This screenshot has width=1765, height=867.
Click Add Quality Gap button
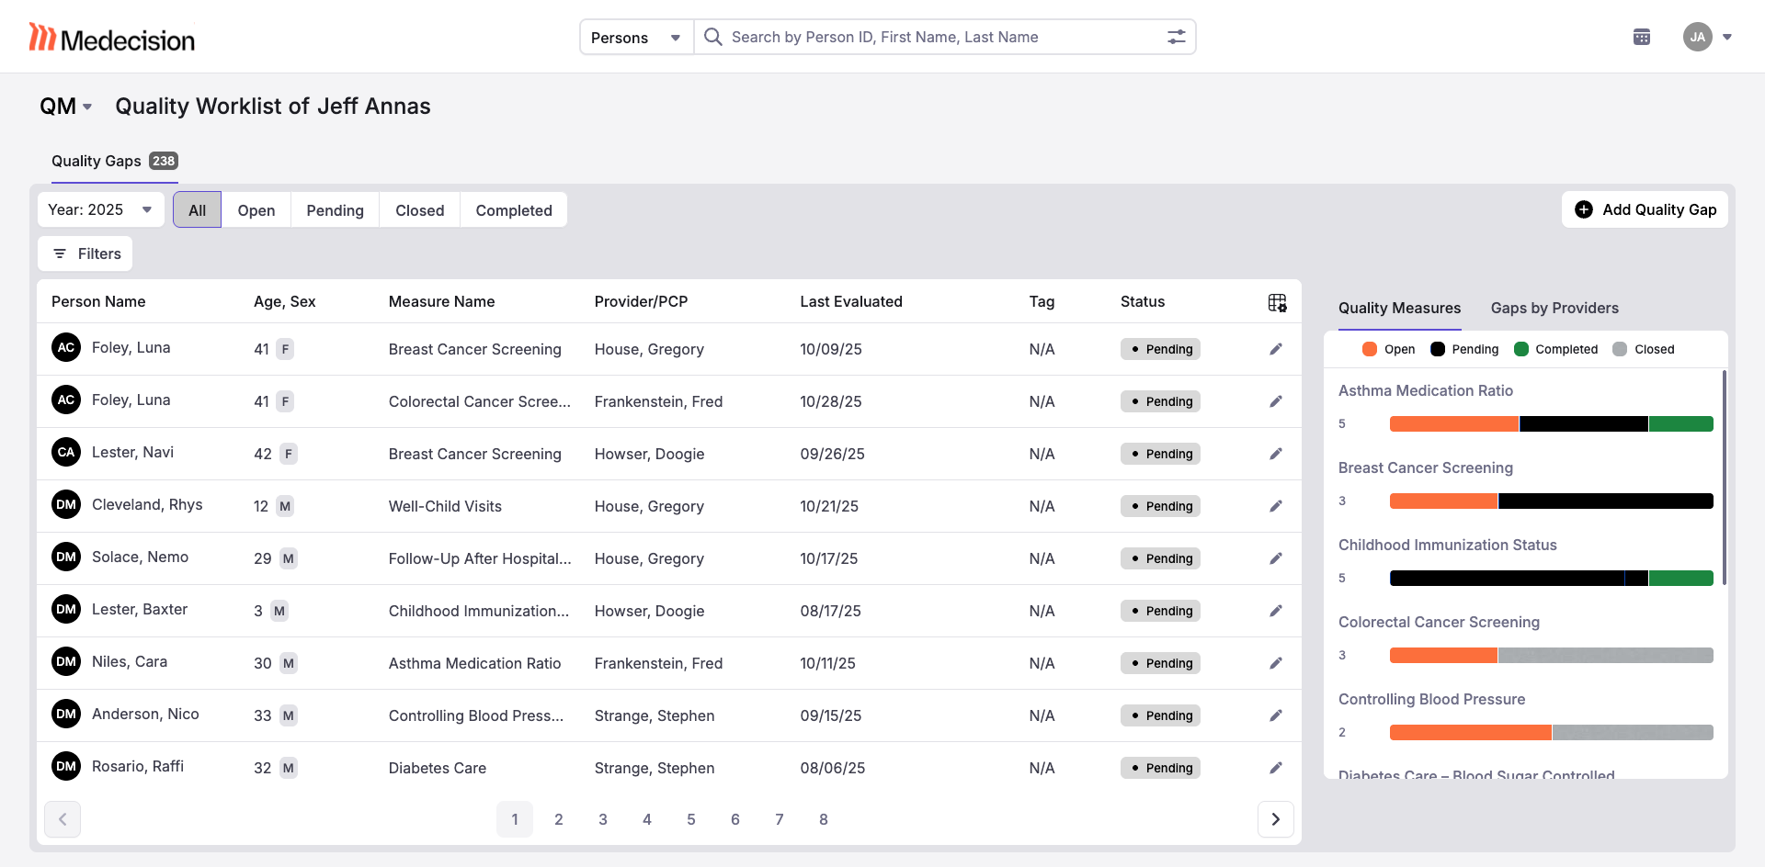pyautogui.click(x=1645, y=209)
